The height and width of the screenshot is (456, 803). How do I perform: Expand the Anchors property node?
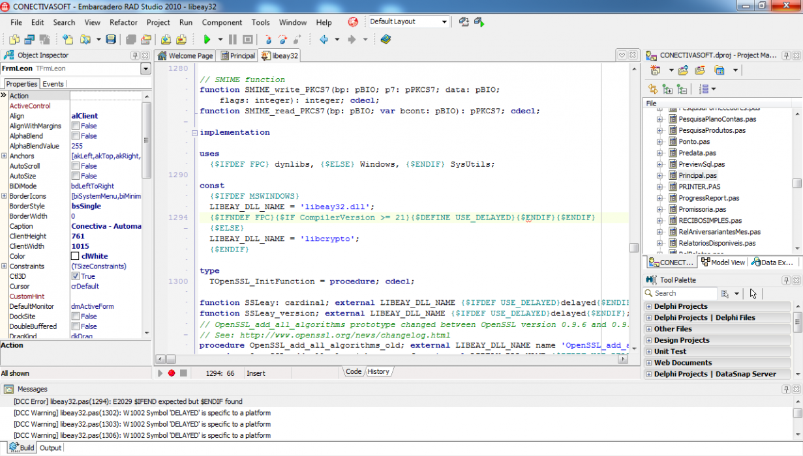click(4, 156)
